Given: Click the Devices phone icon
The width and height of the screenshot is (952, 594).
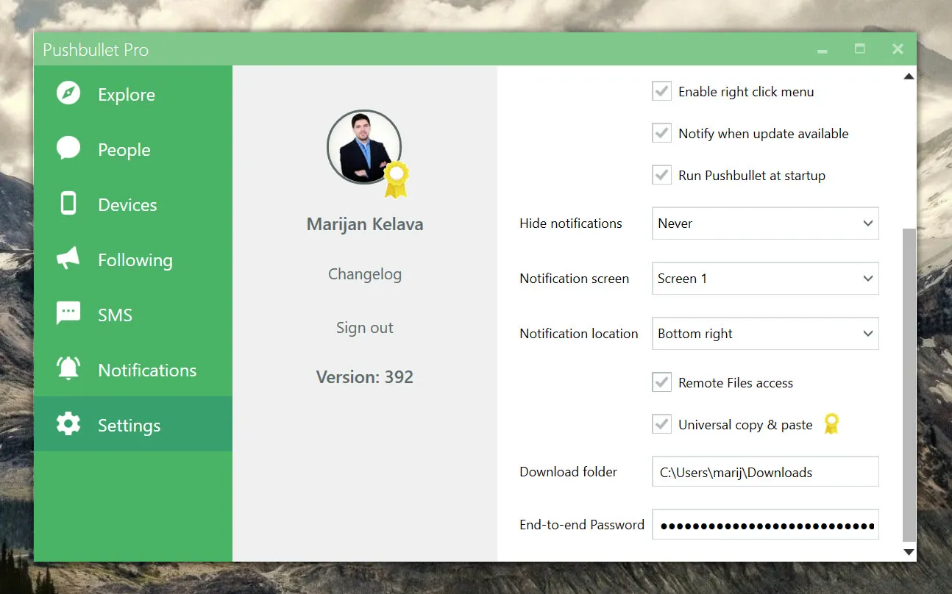Looking at the screenshot, I should [68, 204].
